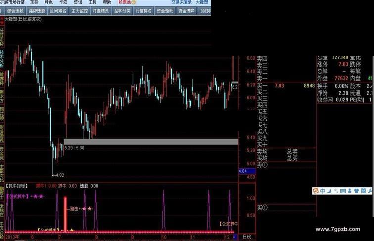Click the 总买 label in order book
374x241 pixels.
[292, 158]
